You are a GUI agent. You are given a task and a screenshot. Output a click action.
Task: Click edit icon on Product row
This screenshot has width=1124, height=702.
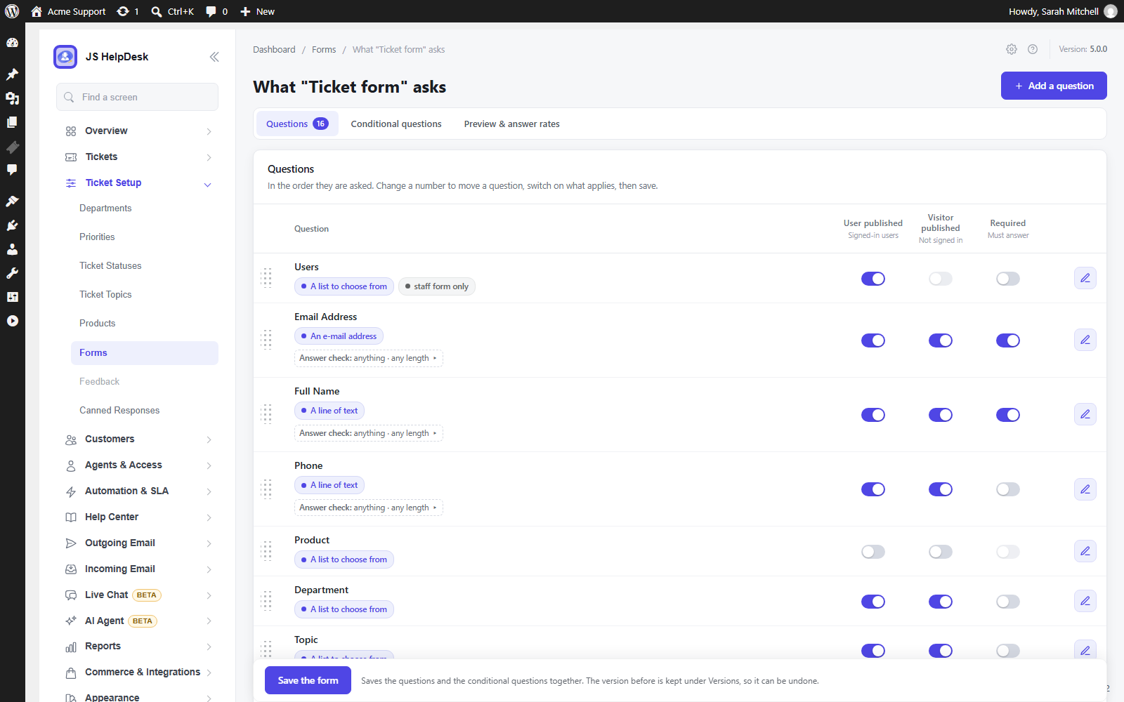tap(1085, 551)
